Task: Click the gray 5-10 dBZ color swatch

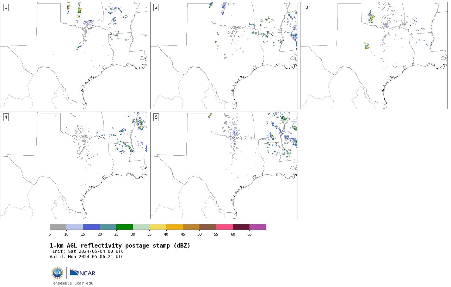Action: pos(58,227)
